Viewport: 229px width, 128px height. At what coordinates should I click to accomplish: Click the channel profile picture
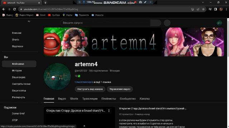point(57,76)
